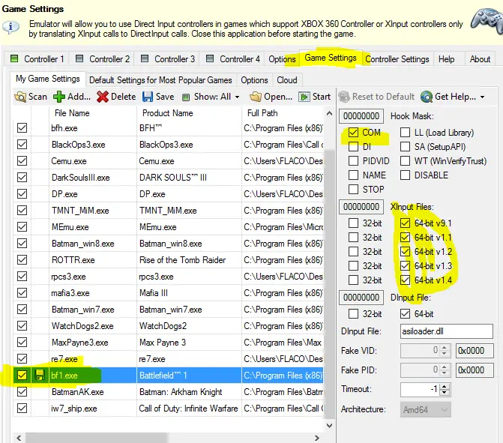The width and height of the screenshot is (503, 443).
Task: Open the About tab
Action: [x=480, y=59]
